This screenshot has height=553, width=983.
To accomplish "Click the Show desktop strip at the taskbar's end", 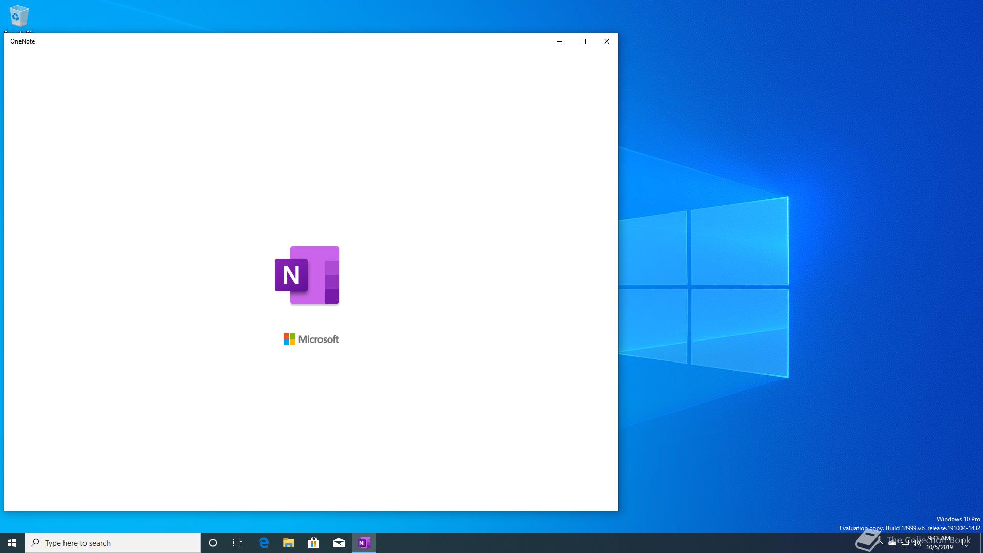I will (x=981, y=543).
